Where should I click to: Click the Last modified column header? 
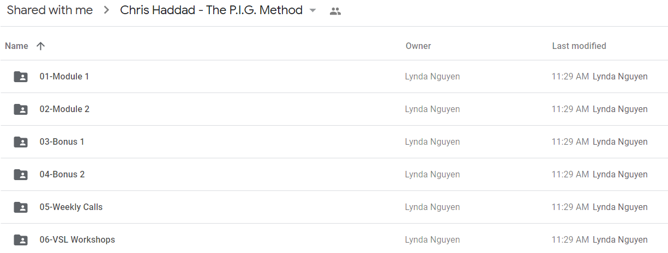pos(579,46)
